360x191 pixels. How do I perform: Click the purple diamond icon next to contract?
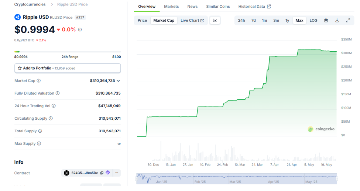point(108,173)
